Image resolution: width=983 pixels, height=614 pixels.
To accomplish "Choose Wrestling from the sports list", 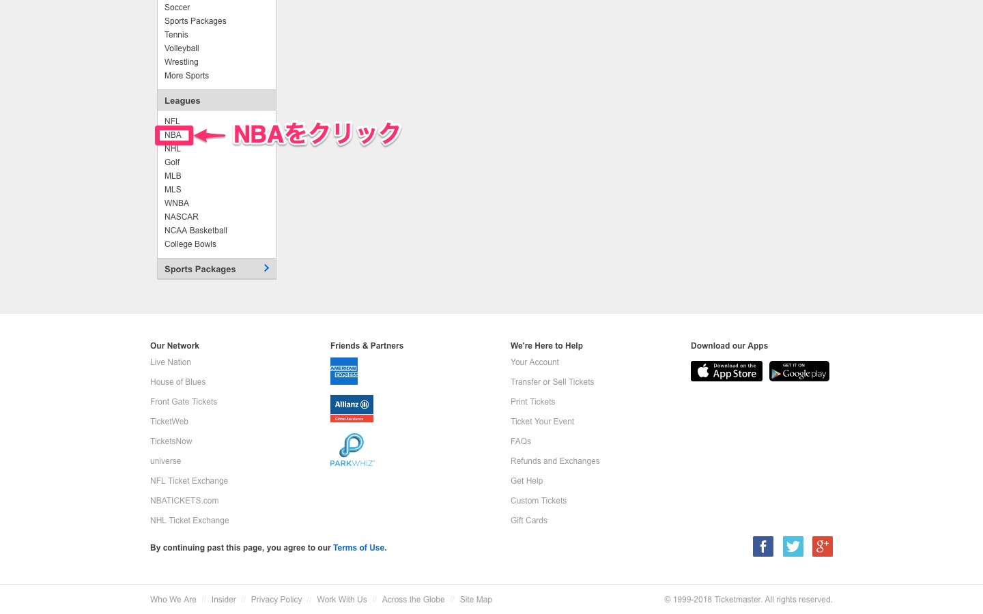I will [x=182, y=62].
